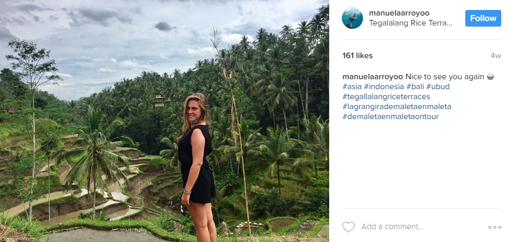This screenshot has height=242, width=509.
Task: Open the manuelaarroyoo profile avatar
Action: pos(352,18)
